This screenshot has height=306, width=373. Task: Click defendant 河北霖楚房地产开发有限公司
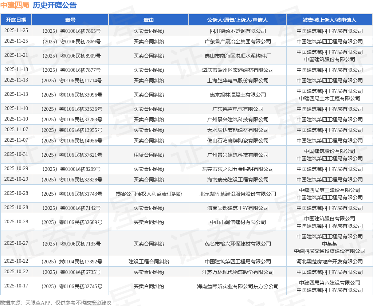point(329,262)
